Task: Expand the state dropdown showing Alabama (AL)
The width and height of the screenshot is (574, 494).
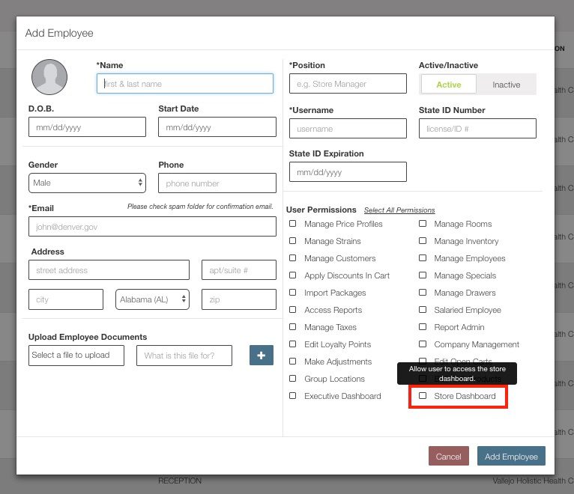Action: 153,299
